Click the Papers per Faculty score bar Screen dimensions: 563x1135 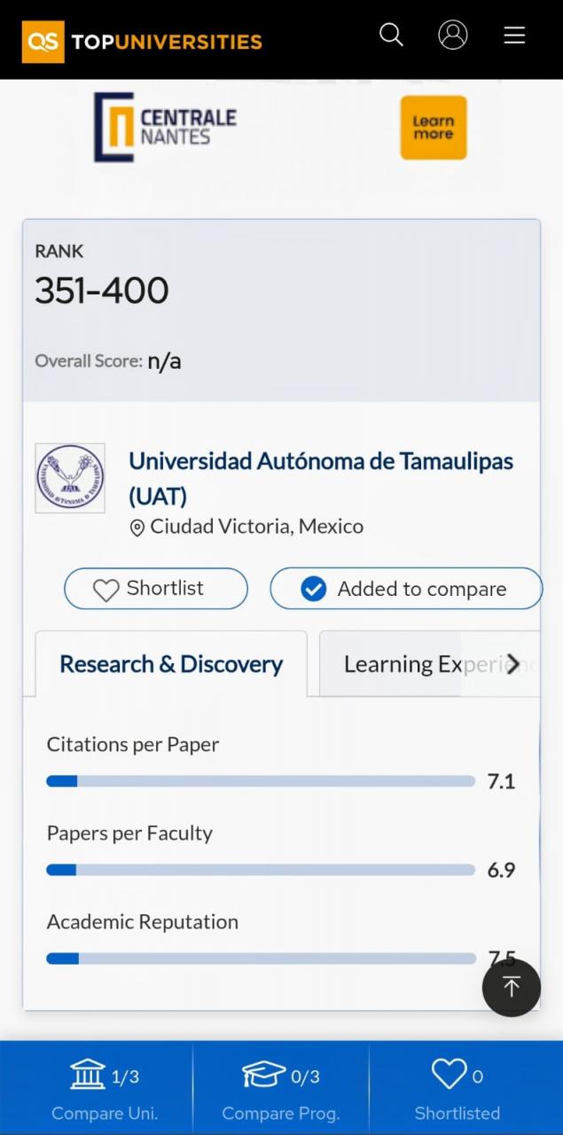click(261, 870)
